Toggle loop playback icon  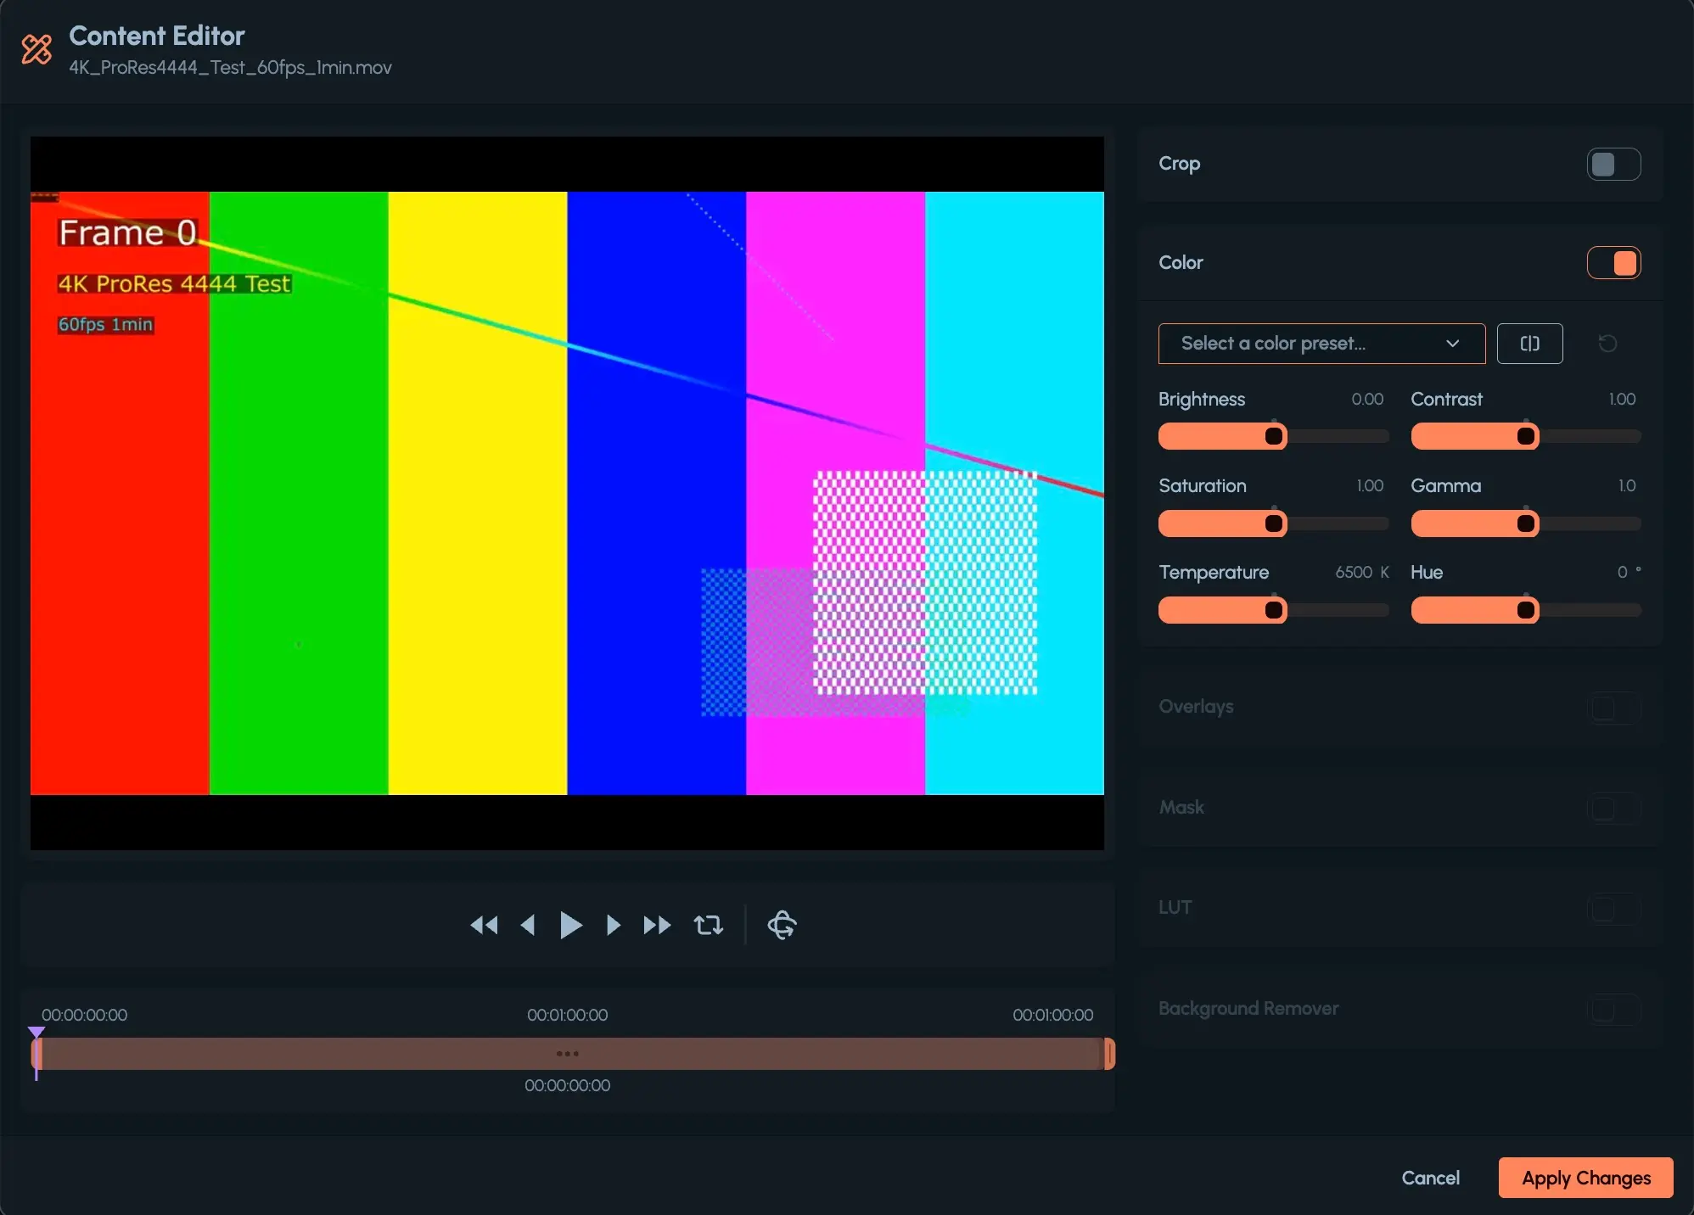click(x=709, y=925)
